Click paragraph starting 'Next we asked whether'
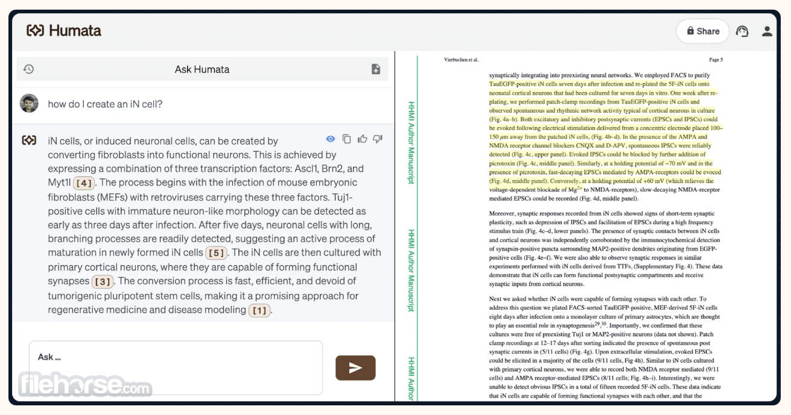 coord(605,348)
